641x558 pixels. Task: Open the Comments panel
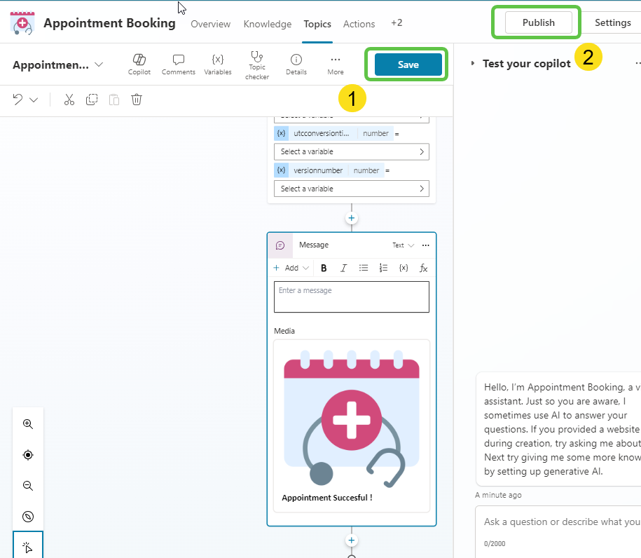tap(178, 64)
